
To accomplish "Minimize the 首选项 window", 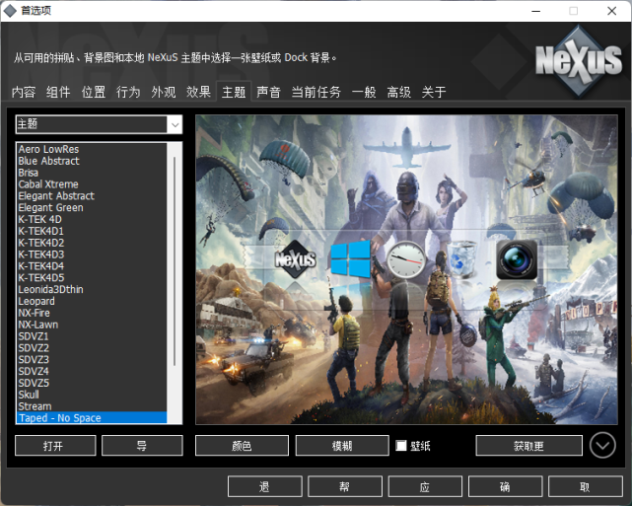I will click(x=535, y=11).
